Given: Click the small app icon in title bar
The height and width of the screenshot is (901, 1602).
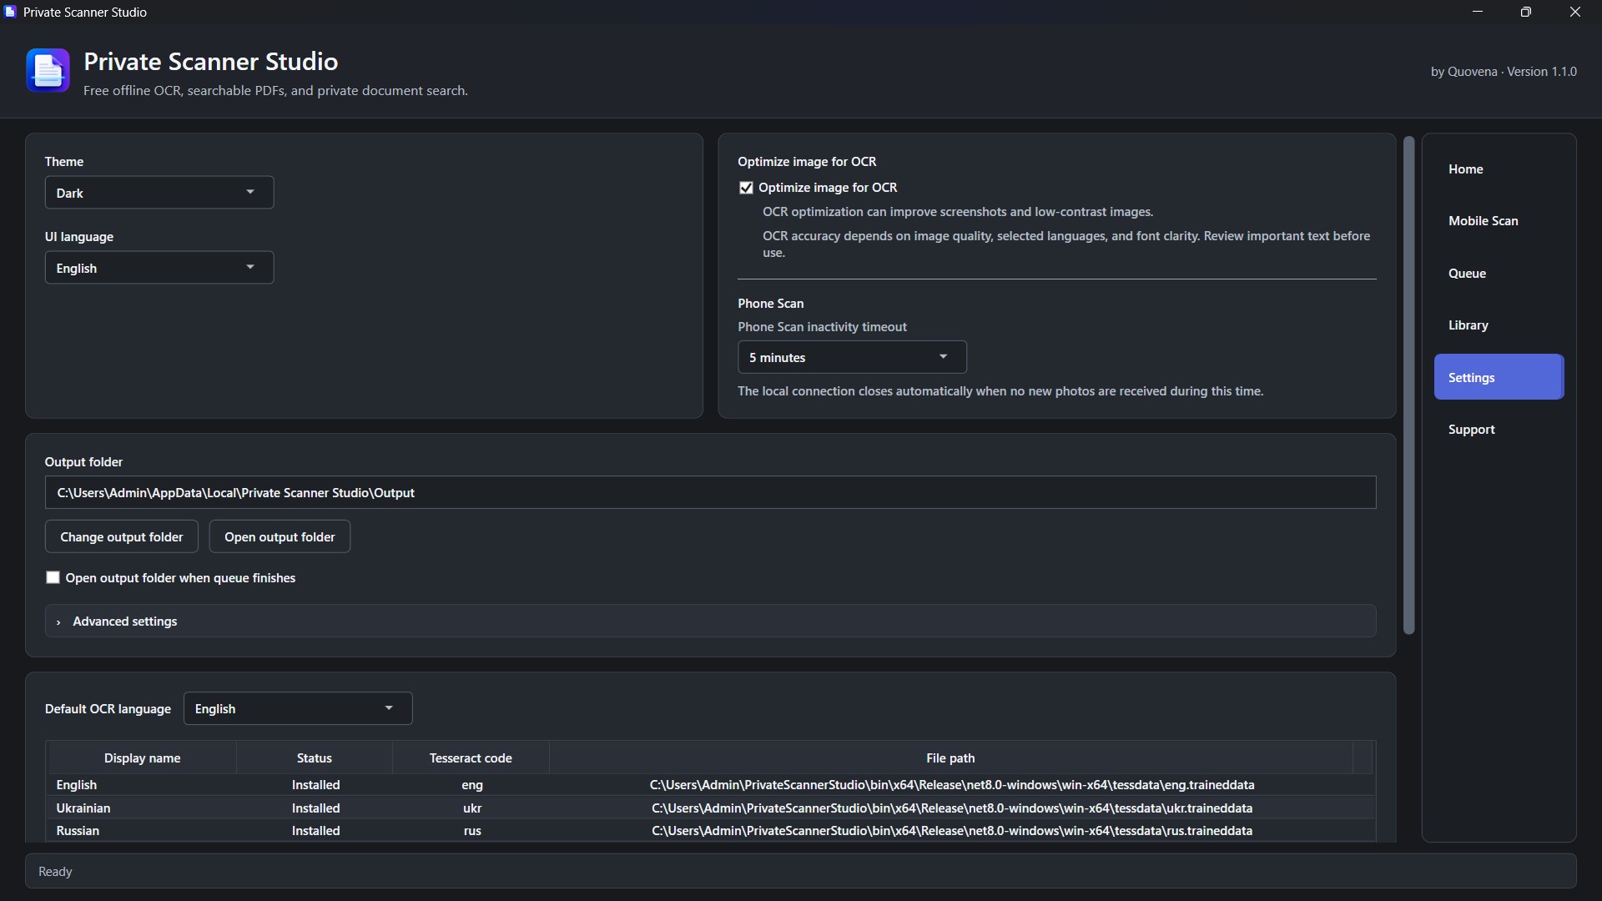Looking at the screenshot, I should [x=10, y=12].
